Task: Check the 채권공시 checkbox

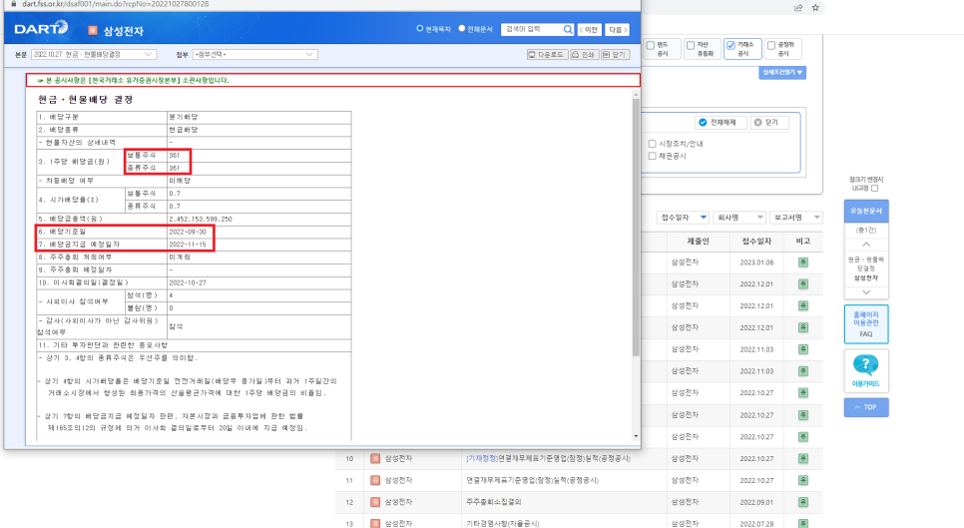Action: (x=653, y=156)
